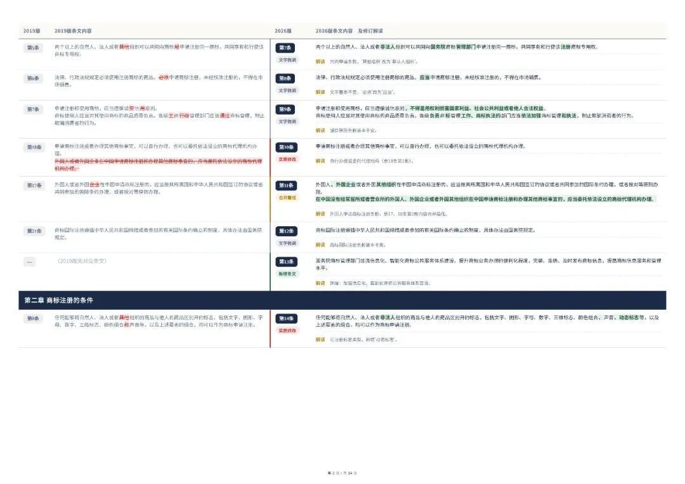Click the 解读 label in the 第14条 row
This screenshot has width=685, height=484.
(320, 340)
